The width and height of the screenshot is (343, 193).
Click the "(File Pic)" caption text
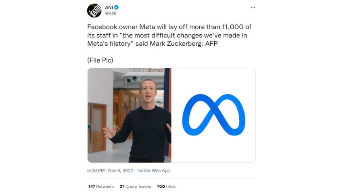click(100, 60)
